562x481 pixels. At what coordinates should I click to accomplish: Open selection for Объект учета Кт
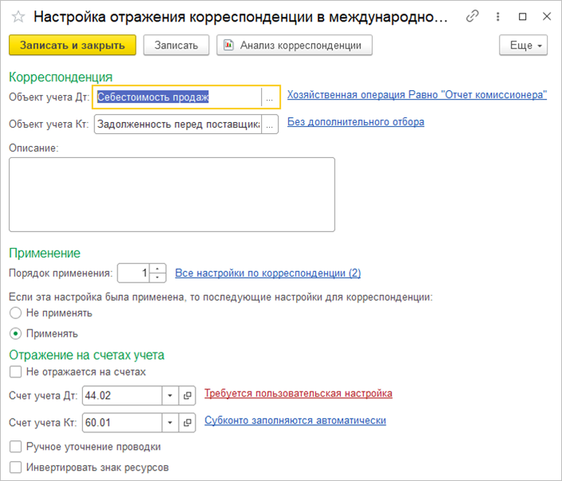coord(271,124)
